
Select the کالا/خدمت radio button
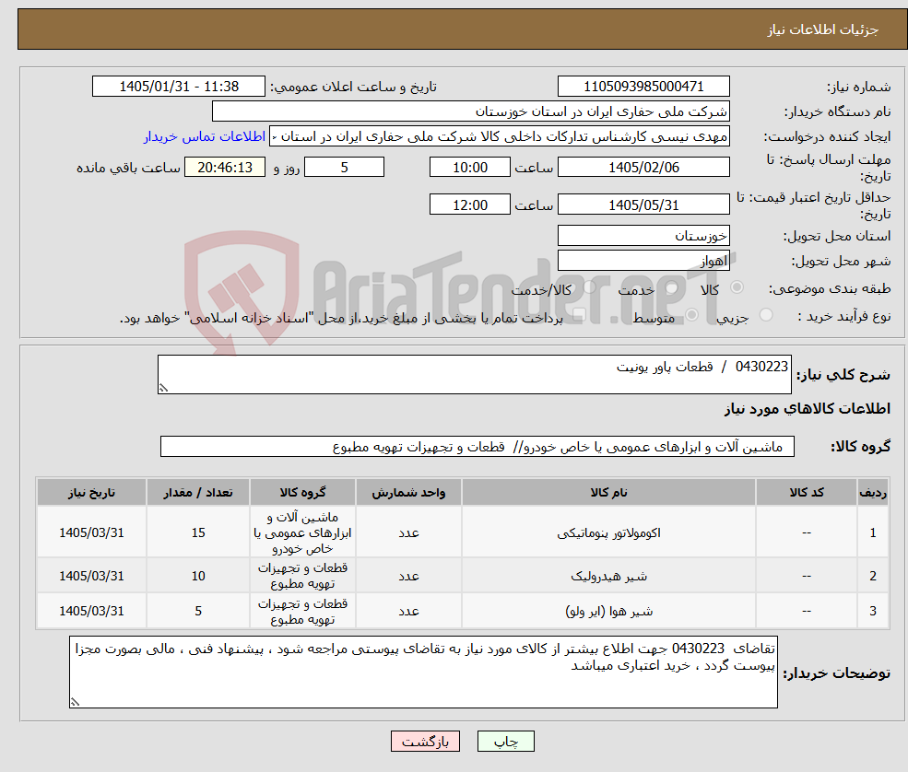coord(589,287)
